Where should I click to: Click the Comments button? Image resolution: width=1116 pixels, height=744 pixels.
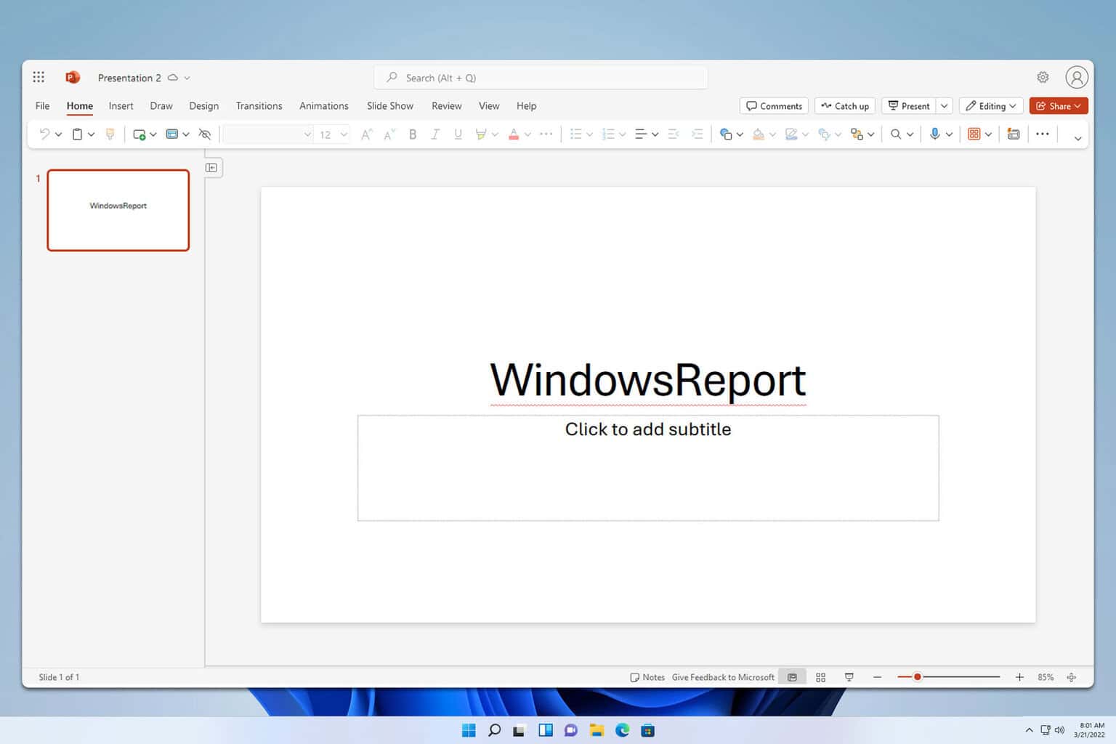pyautogui.click(x=774, y=106)
